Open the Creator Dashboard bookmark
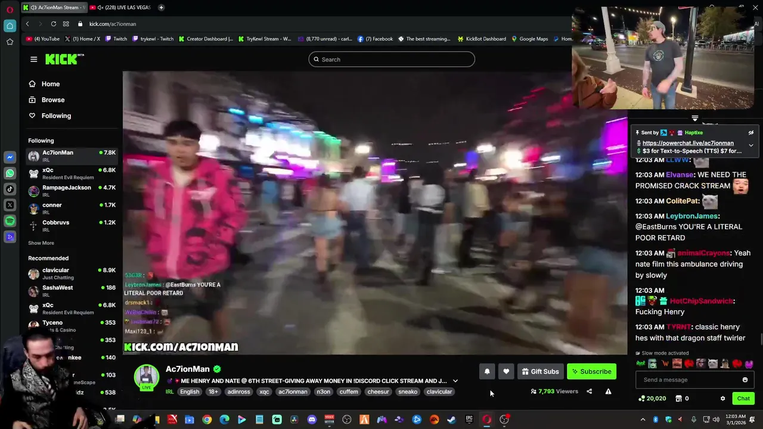Screen dimensions: 763x429 click(x=206, y=39)
